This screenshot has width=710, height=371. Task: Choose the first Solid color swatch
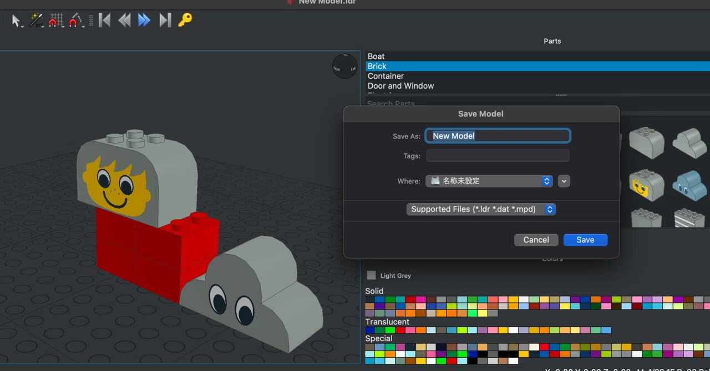click(369, 300)
